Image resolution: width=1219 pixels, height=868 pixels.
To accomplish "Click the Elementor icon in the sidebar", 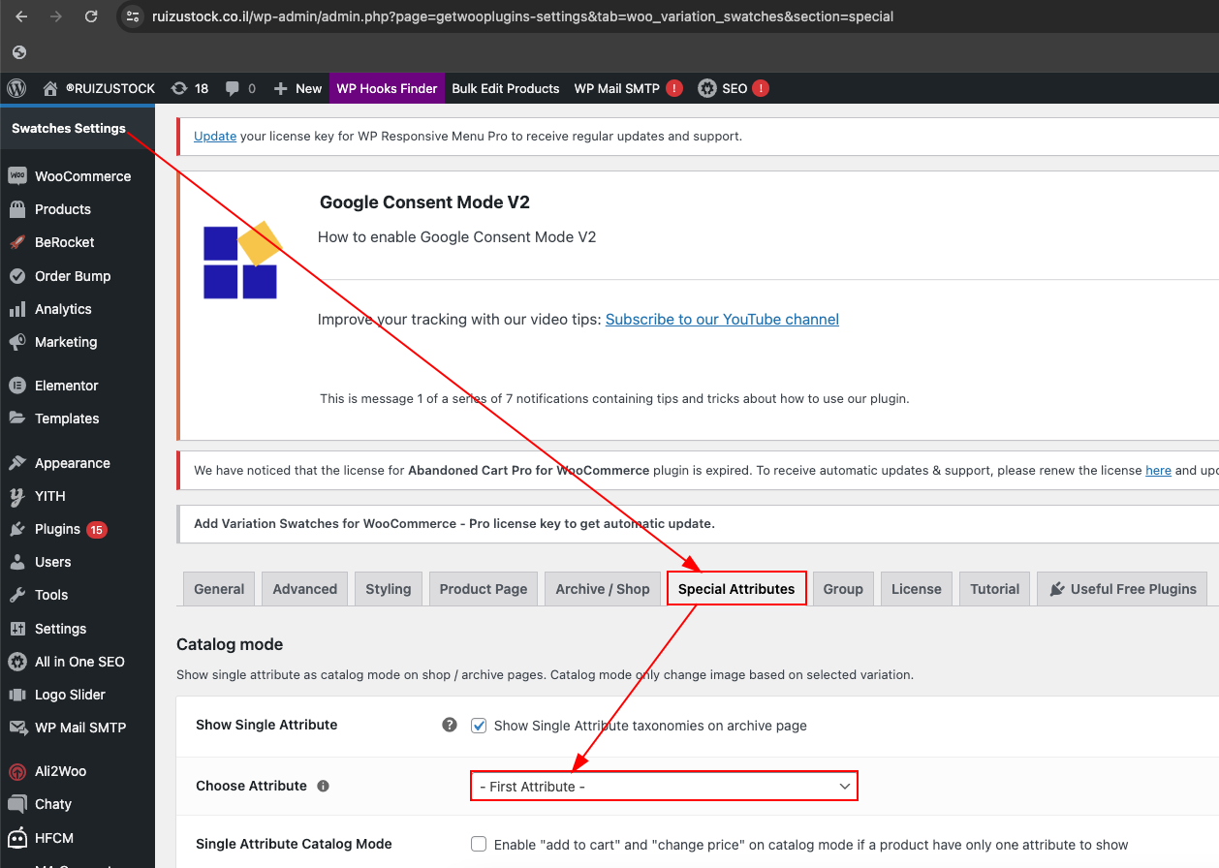I will tap(16, 386).
